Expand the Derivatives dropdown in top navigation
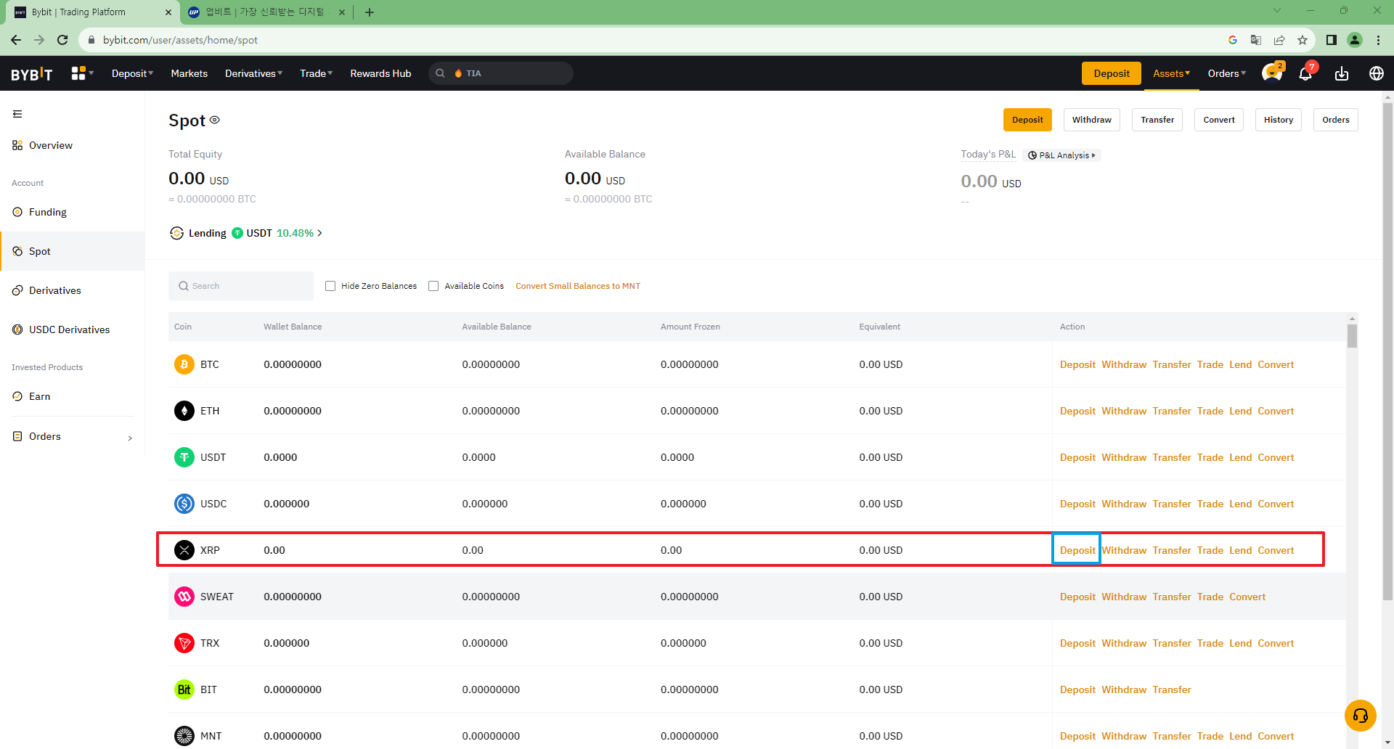1394x749 pixels. [x=253, y=73]
